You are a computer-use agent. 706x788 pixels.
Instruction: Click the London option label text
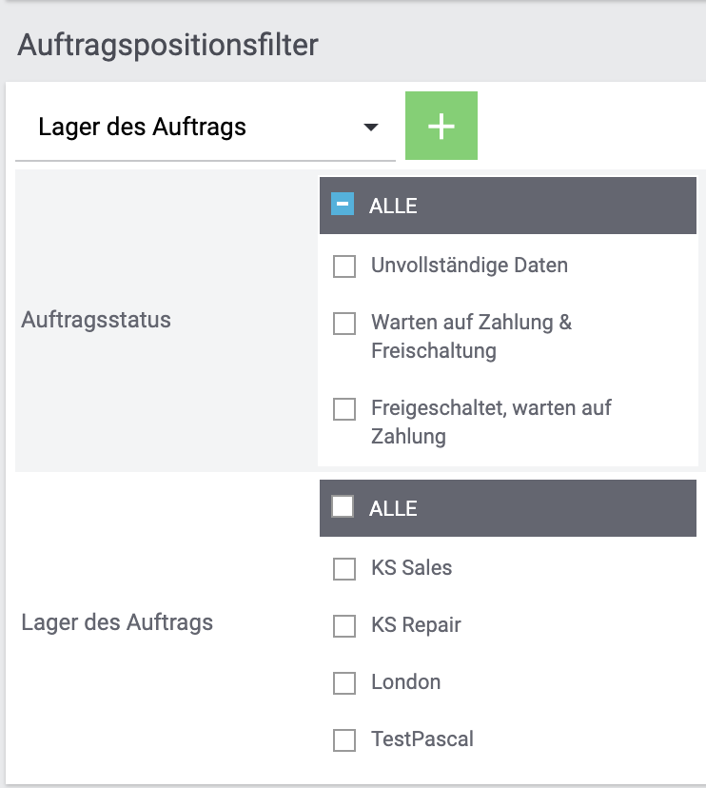pyautogui.click(x=405, y=682)
